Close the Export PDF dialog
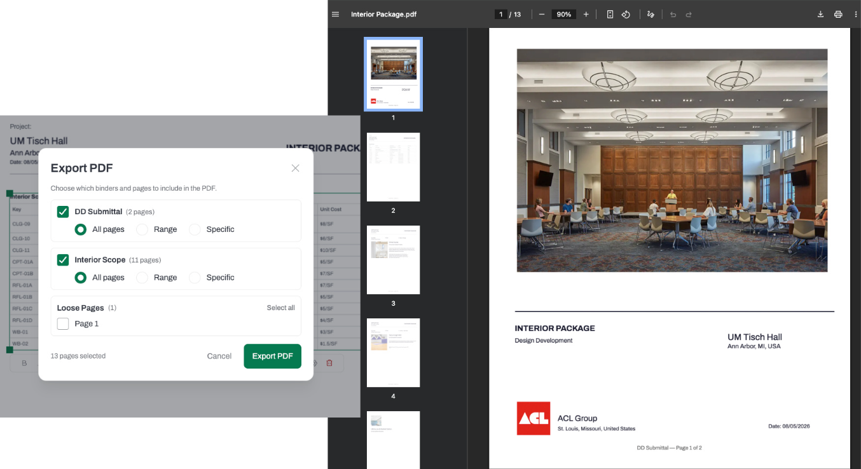This screenshot has height=469, width=861. pos(295,168)
